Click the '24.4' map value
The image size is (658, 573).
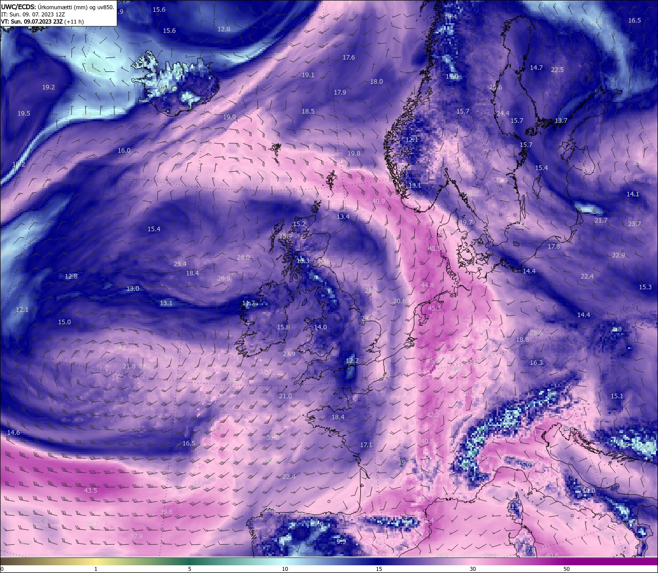click(x=503, y=114)
